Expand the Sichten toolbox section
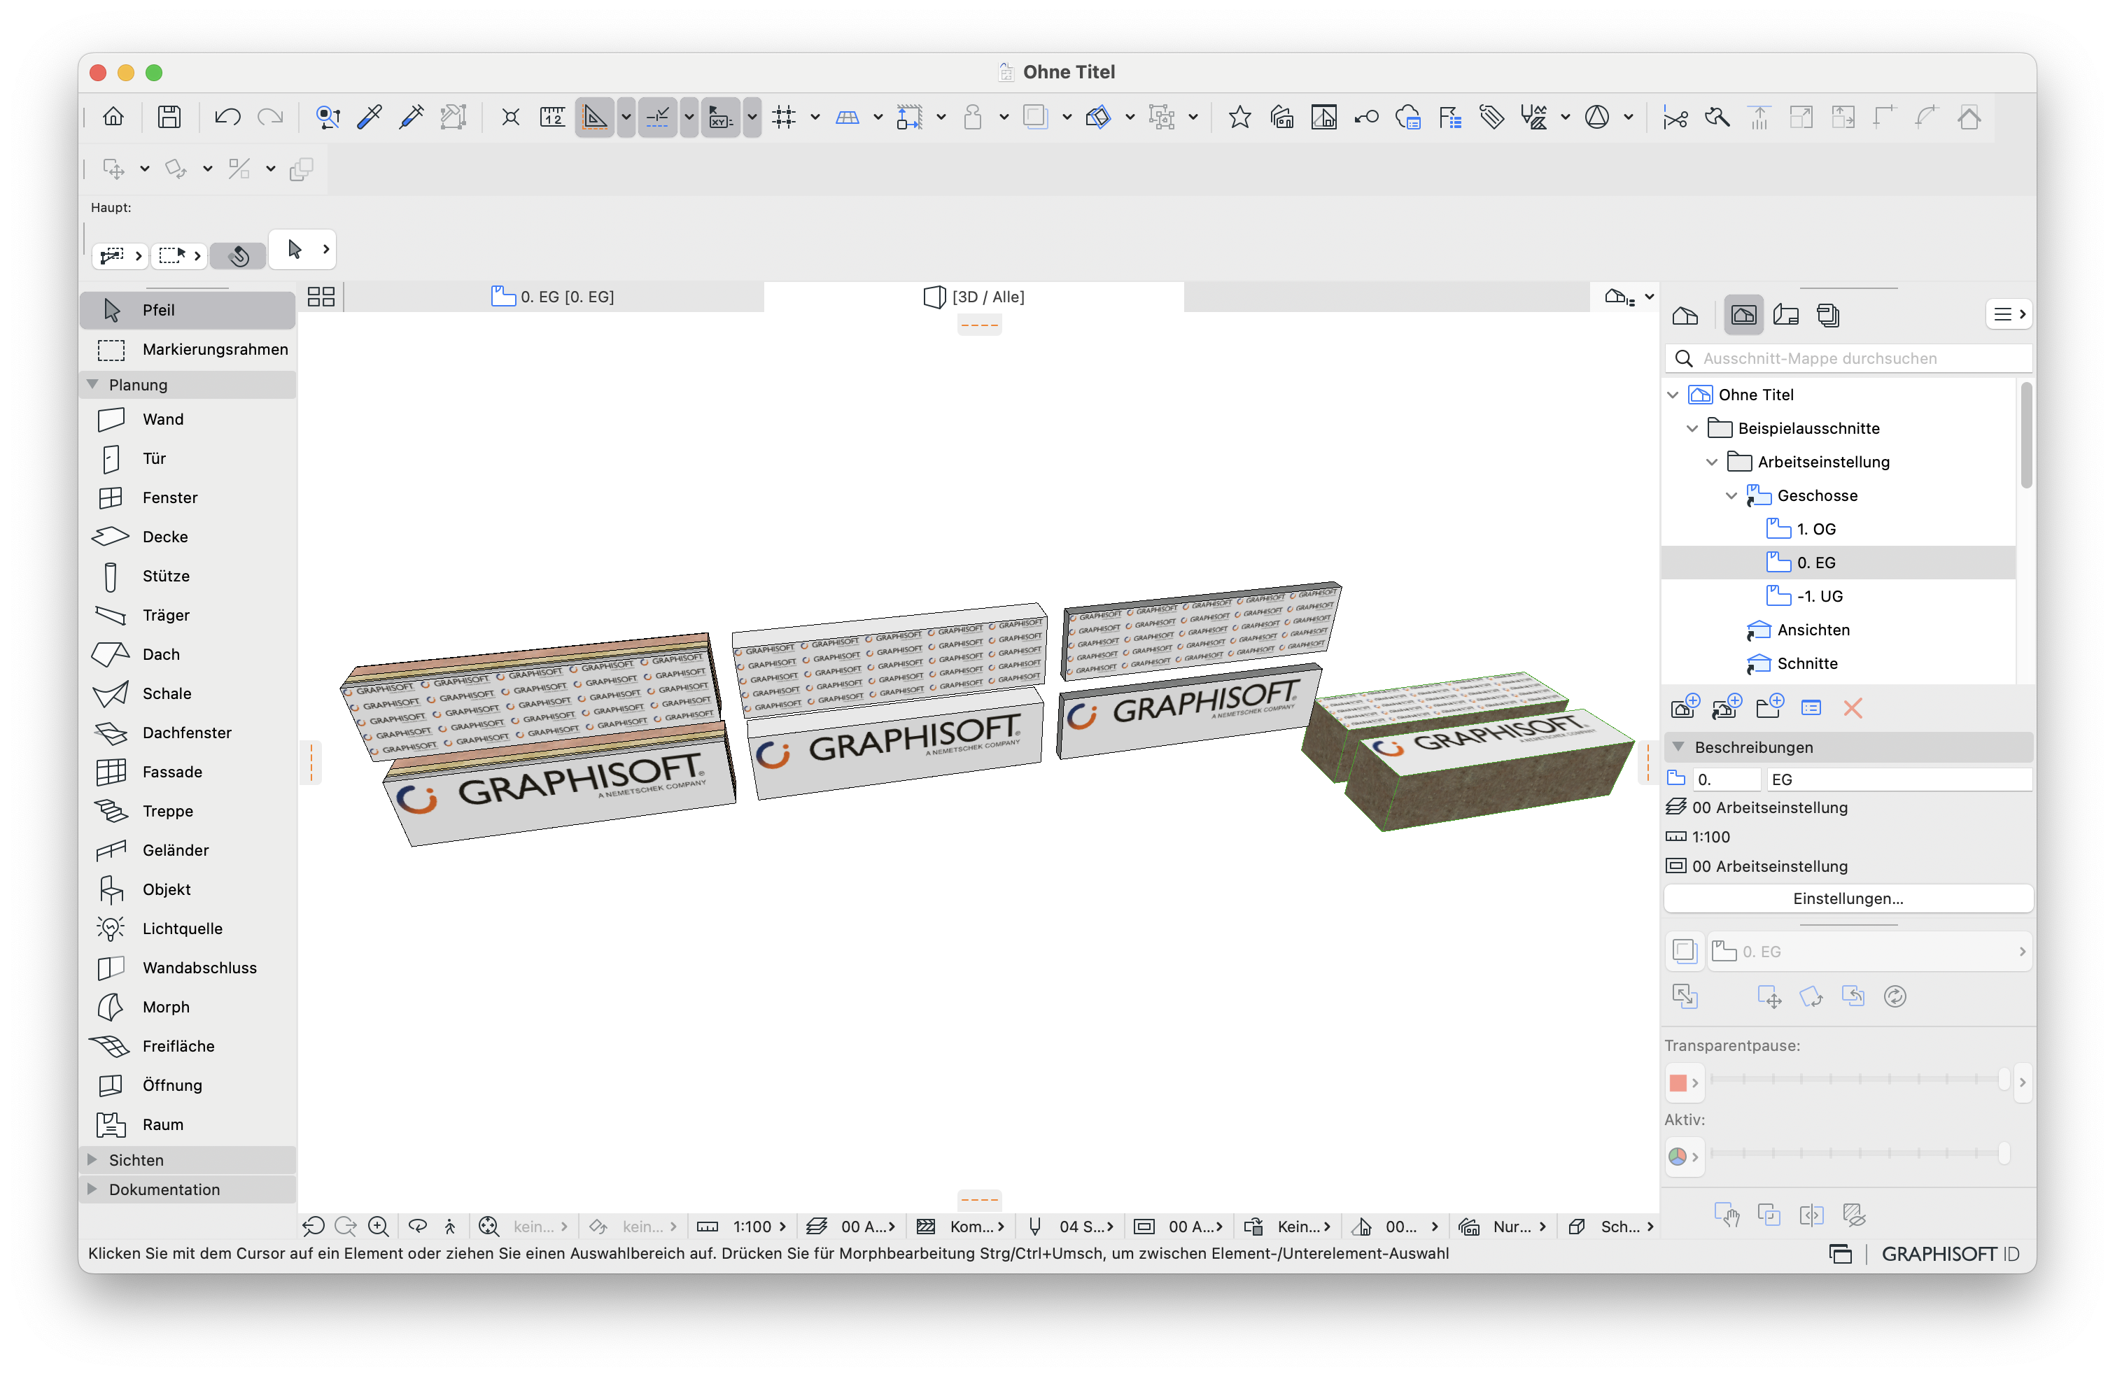The height and width of the screenshot is (1377, 2115). (x=92, y=1159)
